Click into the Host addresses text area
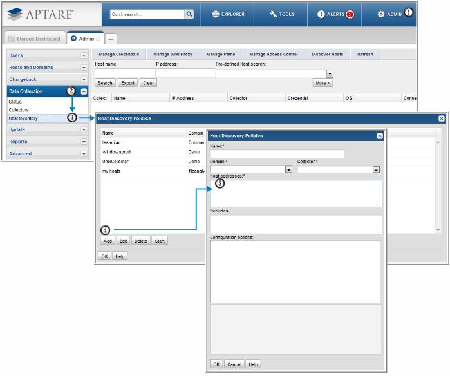The width and height of the screenshot is (450, 376). point(295,193)
